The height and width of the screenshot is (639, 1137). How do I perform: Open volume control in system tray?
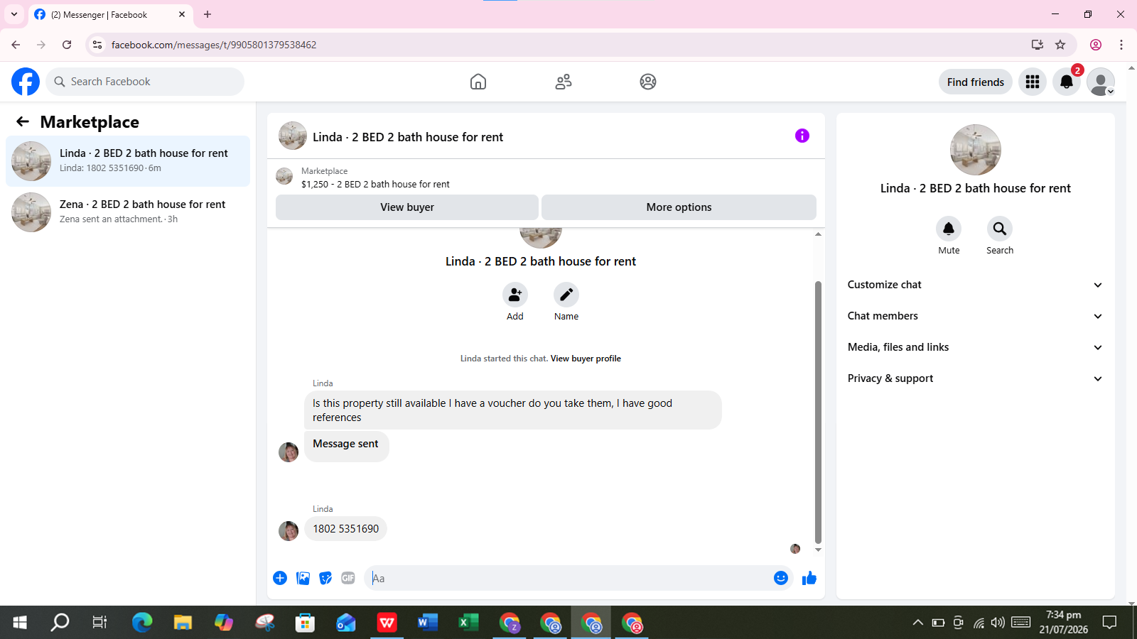[998, 623]
